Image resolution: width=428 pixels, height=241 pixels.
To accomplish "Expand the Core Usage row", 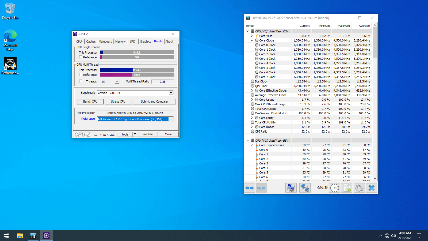I will [x=252, y=100].
